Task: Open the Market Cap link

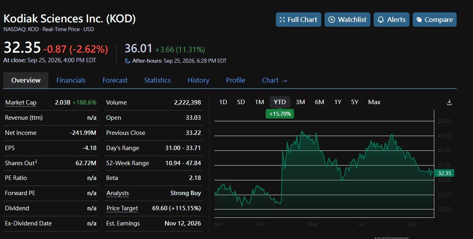Action: (x=21, y=103)
